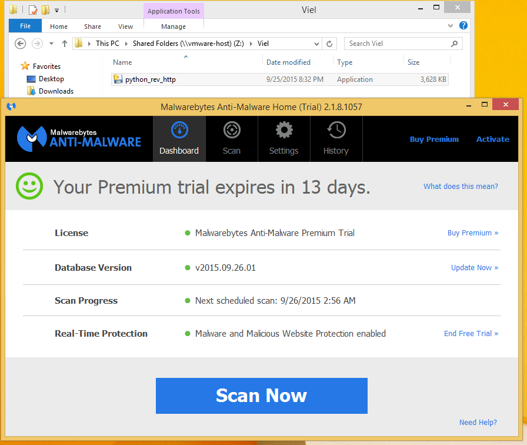Open the address bar history dropdown
Screen dimensions: 527x445
click(316, 44)
